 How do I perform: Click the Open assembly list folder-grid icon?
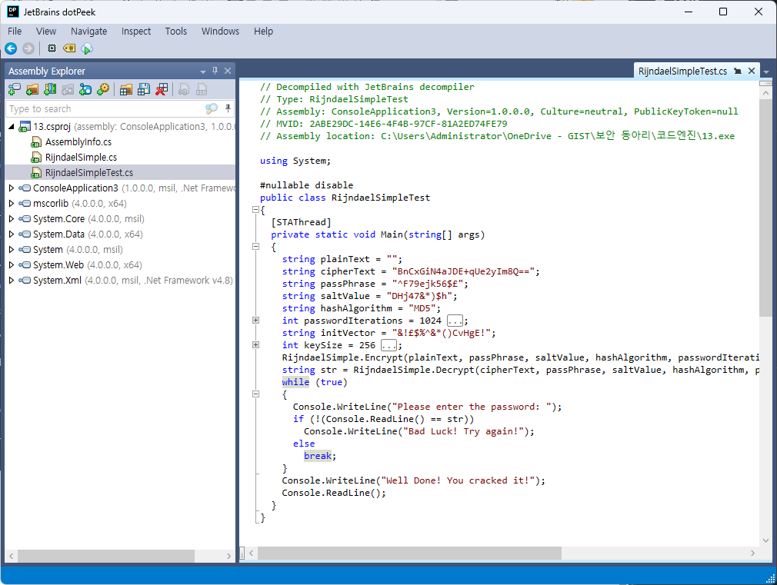(126, 89)
